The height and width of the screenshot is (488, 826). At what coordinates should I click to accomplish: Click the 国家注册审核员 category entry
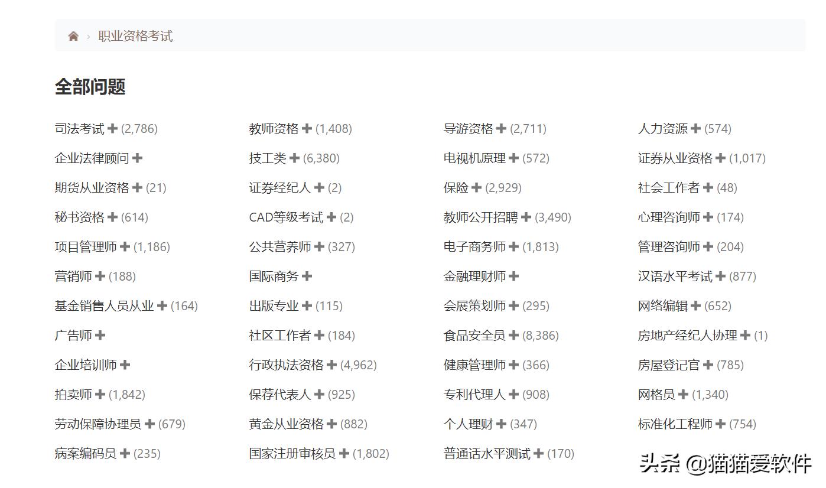pyautogui.click(x=292, y=453)
